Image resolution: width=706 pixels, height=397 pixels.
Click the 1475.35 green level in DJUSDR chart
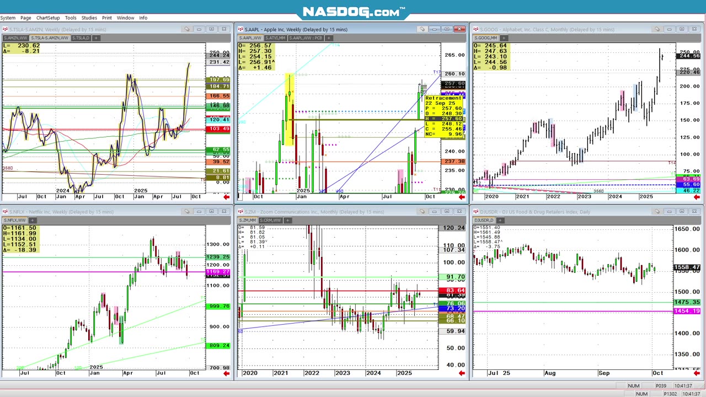point(687,302)
